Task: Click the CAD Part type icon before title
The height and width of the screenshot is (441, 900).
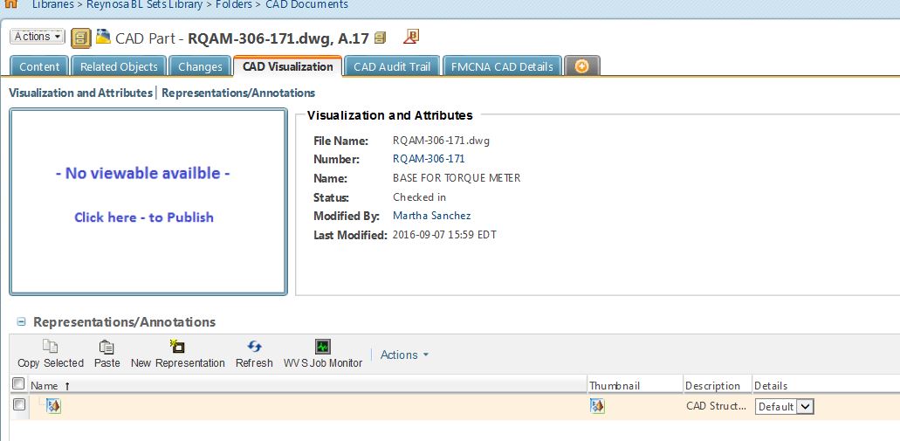Action: click(x=103, y=38)
